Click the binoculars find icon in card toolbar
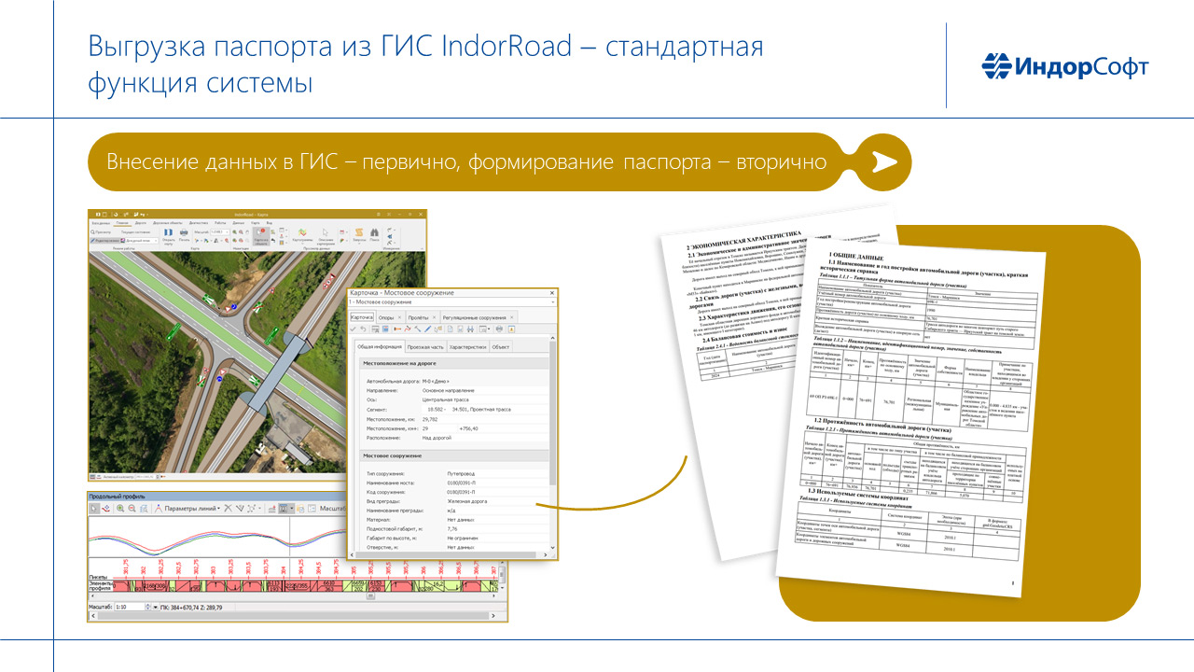The height and width of the screenshot is (672, 1194). point(470,329)
